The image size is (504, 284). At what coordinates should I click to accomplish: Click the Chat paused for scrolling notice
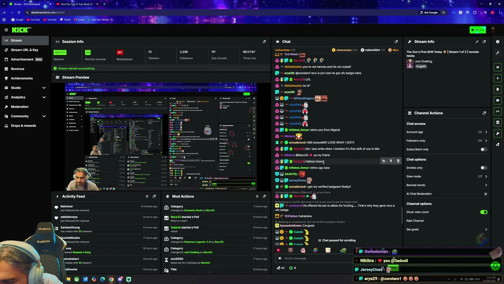point(337,240)
